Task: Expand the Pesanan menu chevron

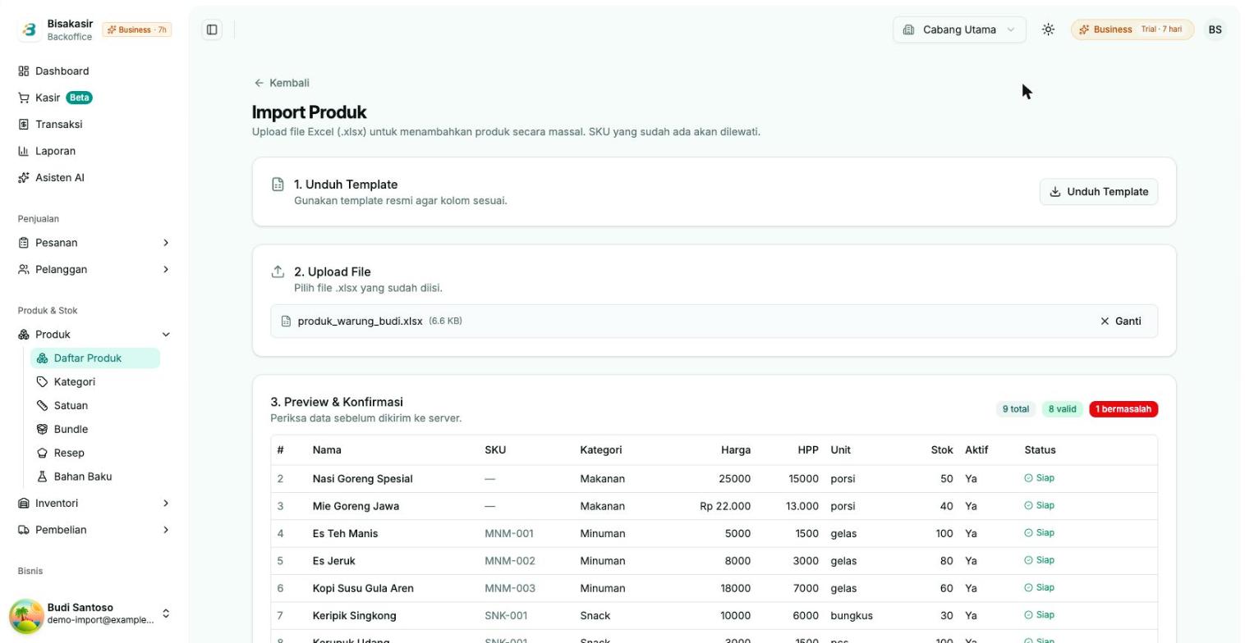Action: (x=166, y=243)
